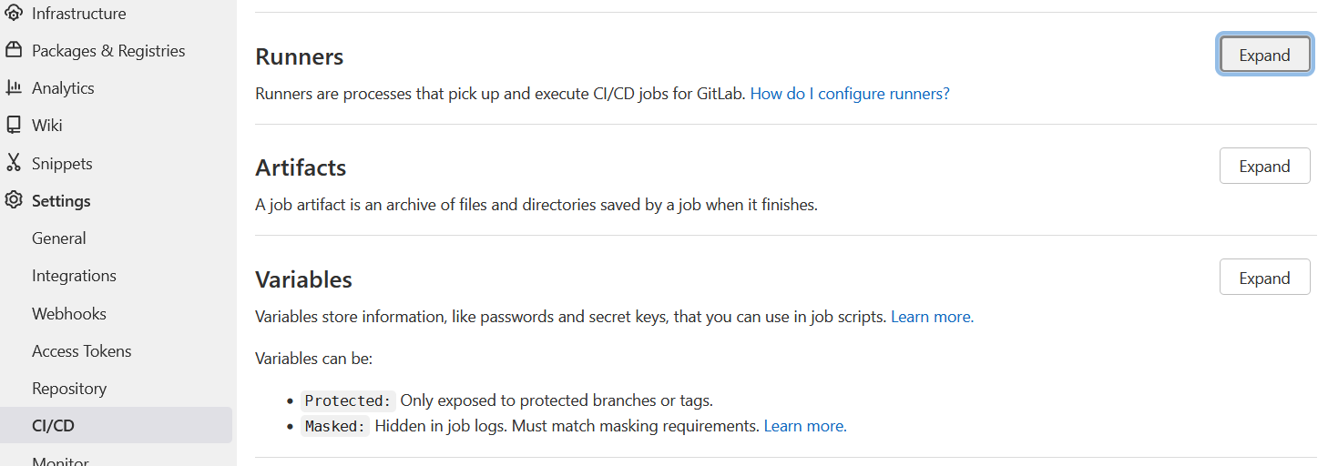The height and width of the screenshot is (466, 1328).
Task: Open Access Tokens settings
Action: coord(81,351)
